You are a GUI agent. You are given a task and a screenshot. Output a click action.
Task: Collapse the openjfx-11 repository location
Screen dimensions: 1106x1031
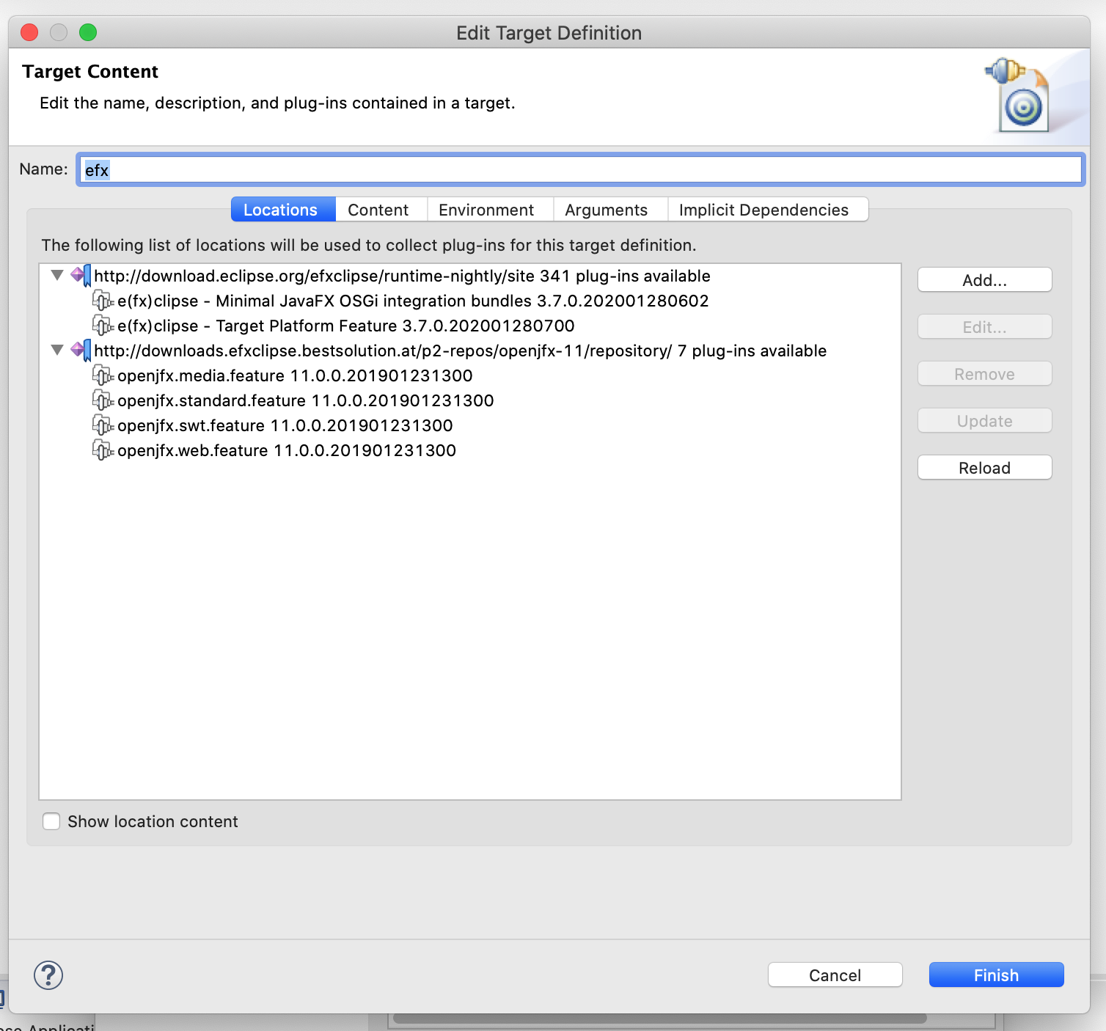click(57, 351)
